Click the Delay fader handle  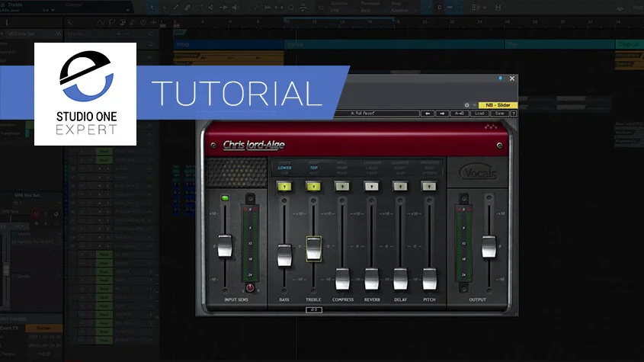(400, 279)
